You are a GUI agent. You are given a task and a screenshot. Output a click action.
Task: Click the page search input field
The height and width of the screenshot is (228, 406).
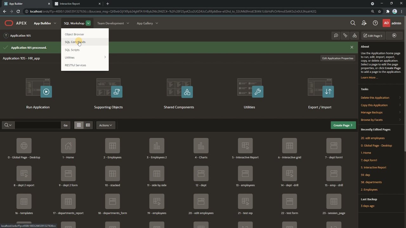tap(38, 125)
